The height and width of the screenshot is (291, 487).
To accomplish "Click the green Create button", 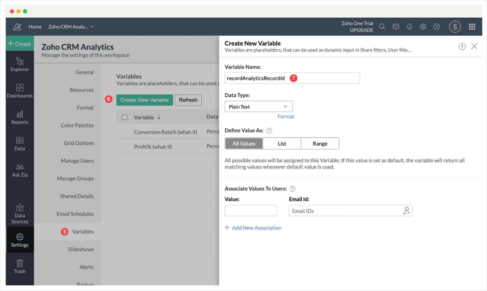I will (x=20, y=44).
